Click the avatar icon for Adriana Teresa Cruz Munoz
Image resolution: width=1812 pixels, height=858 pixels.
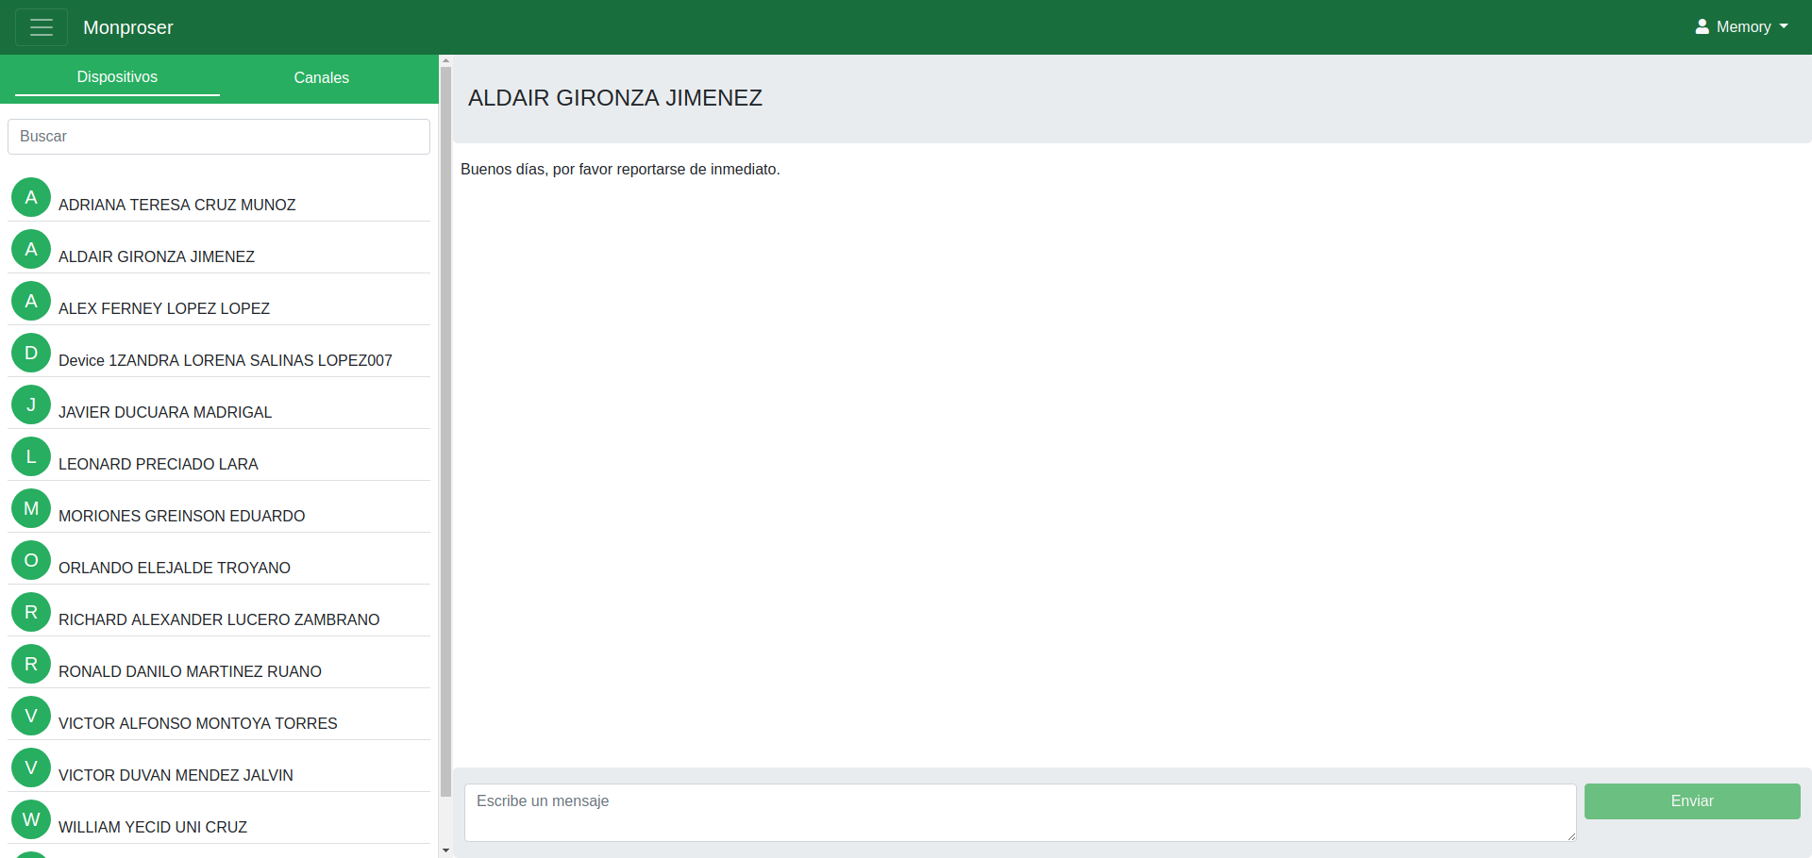pyautogui.click(x=31, y=197)
